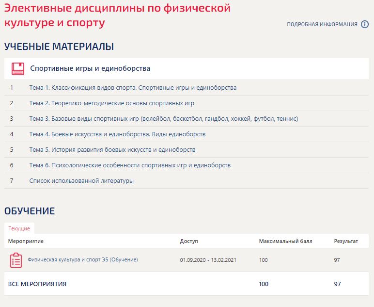The image size is (374, 307).
Task: Click the Максимальный балл column header
Action: coord(285,241)
